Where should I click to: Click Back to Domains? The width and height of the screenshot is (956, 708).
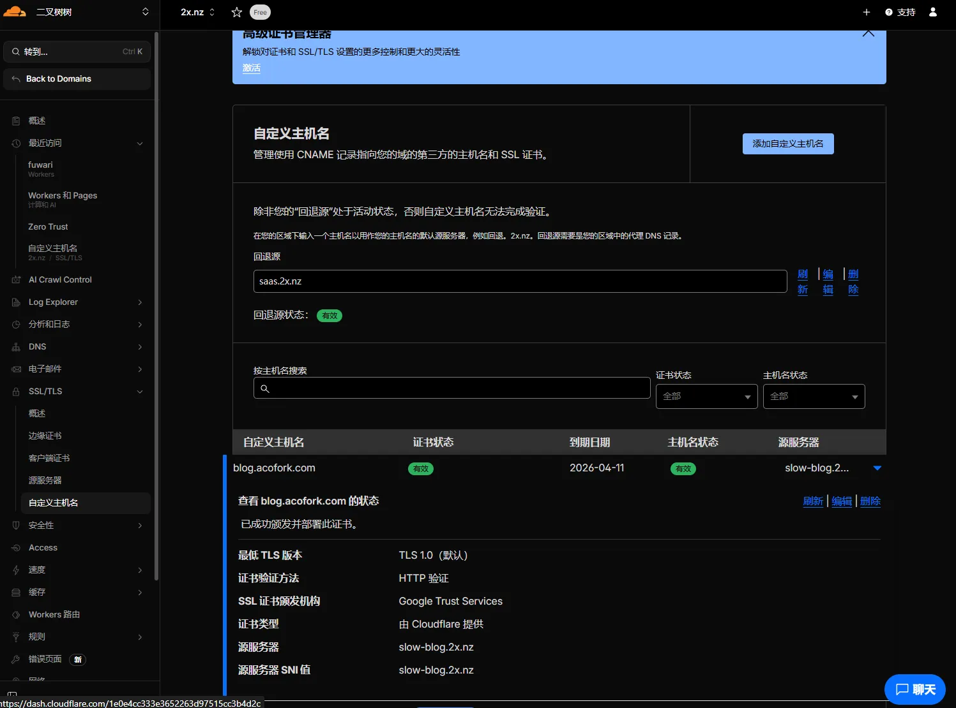coord(58,78)
